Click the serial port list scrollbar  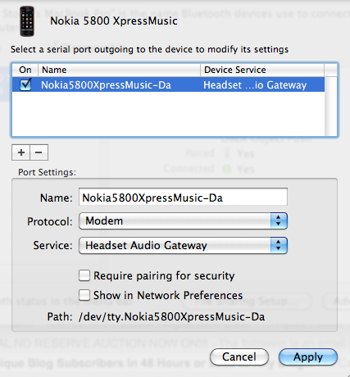331,106
